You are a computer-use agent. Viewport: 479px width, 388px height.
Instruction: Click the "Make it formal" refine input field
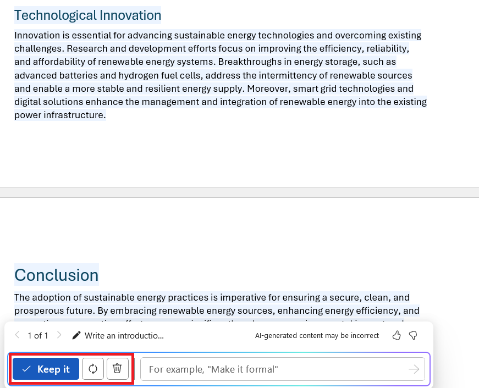[x=275, y=369]
